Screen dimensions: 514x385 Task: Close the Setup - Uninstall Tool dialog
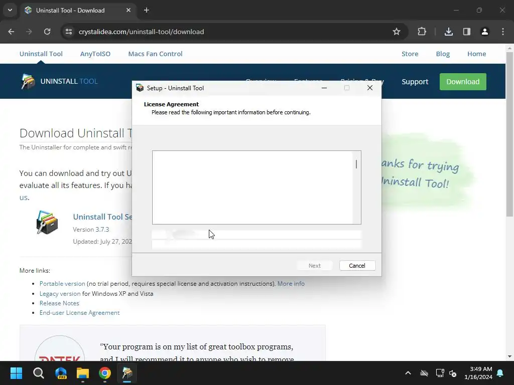(x=370, y=88)
